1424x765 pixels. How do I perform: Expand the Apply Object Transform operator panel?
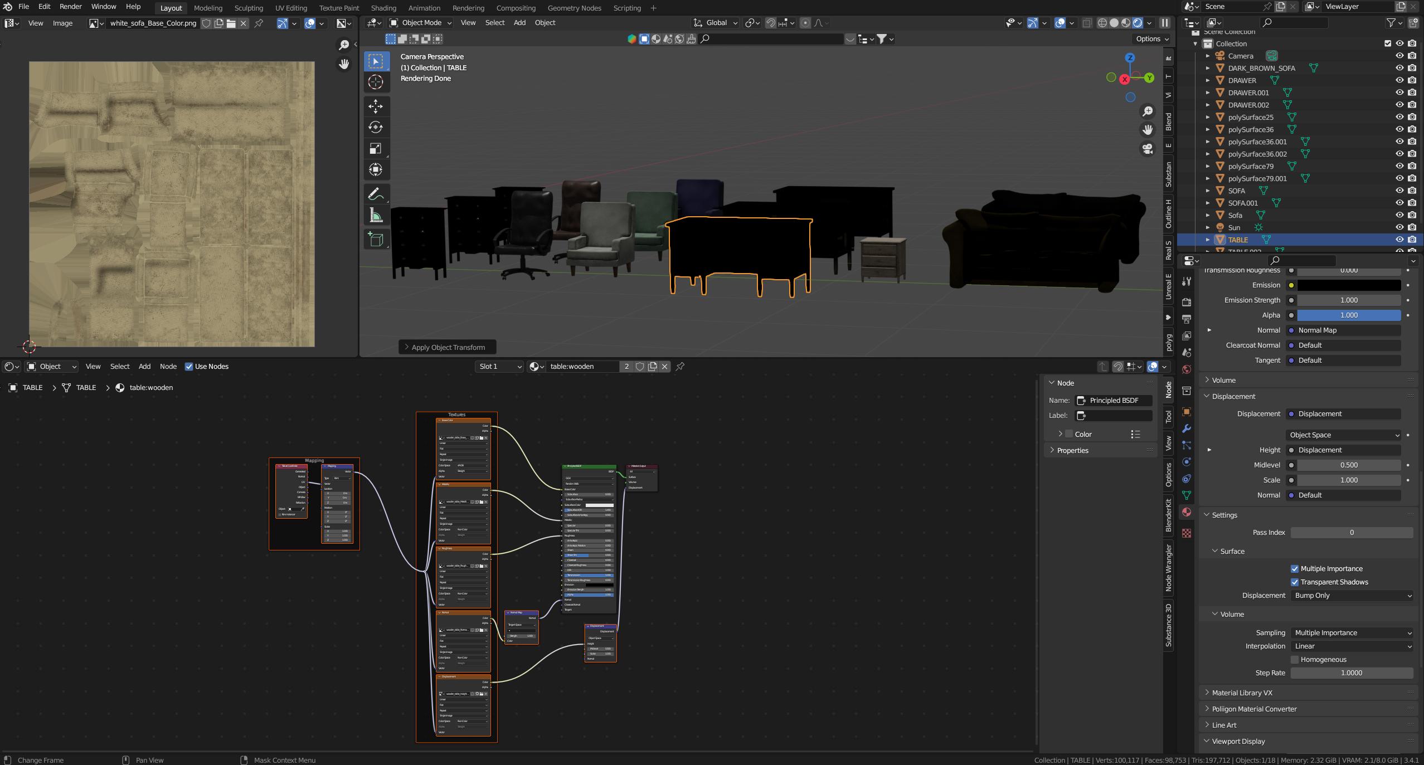pyautogui.click(x=448, y=347)
